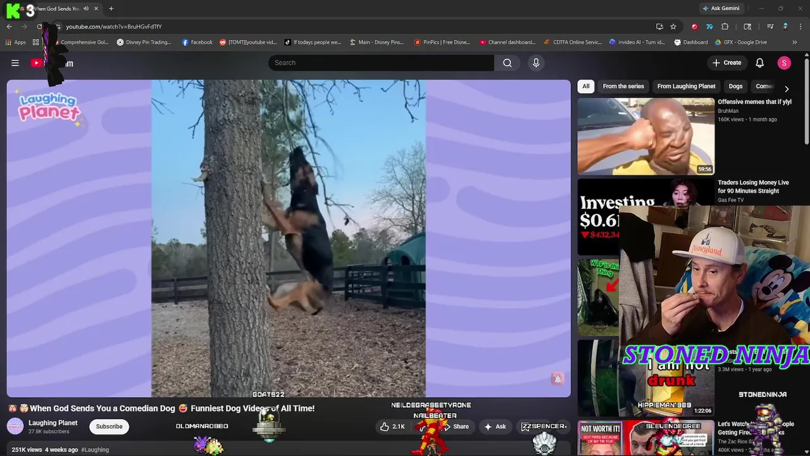Open the blue 7tv extension icon

pos(709,27)
